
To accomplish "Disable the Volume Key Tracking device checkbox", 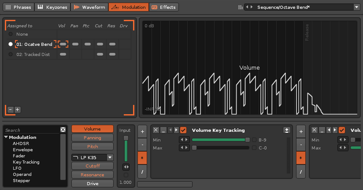I will [183, 130].
